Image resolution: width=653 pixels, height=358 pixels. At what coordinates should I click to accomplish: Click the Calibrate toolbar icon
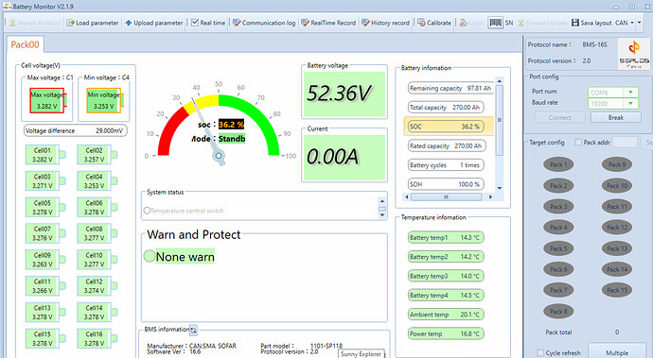tap(421, 23)
